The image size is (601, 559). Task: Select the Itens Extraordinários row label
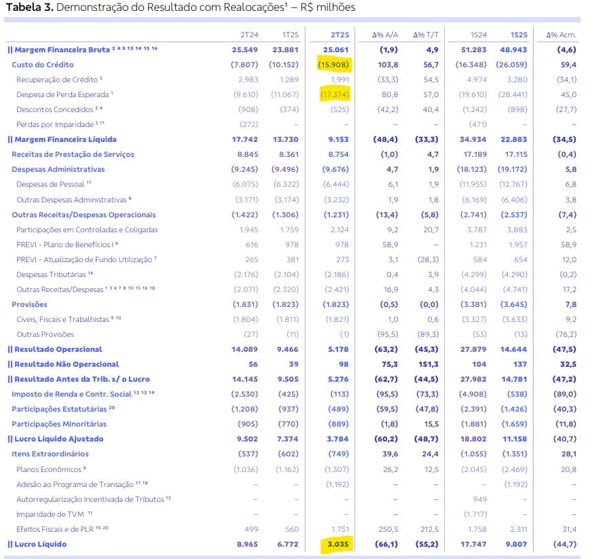[50, 454]
